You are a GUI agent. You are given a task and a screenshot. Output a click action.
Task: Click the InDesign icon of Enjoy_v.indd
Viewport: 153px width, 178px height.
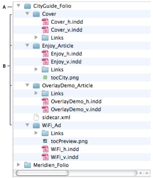tap(45, 62)
